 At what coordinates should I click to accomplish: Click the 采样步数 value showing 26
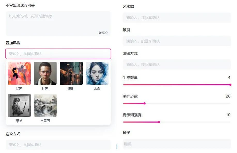coord(228,96)
